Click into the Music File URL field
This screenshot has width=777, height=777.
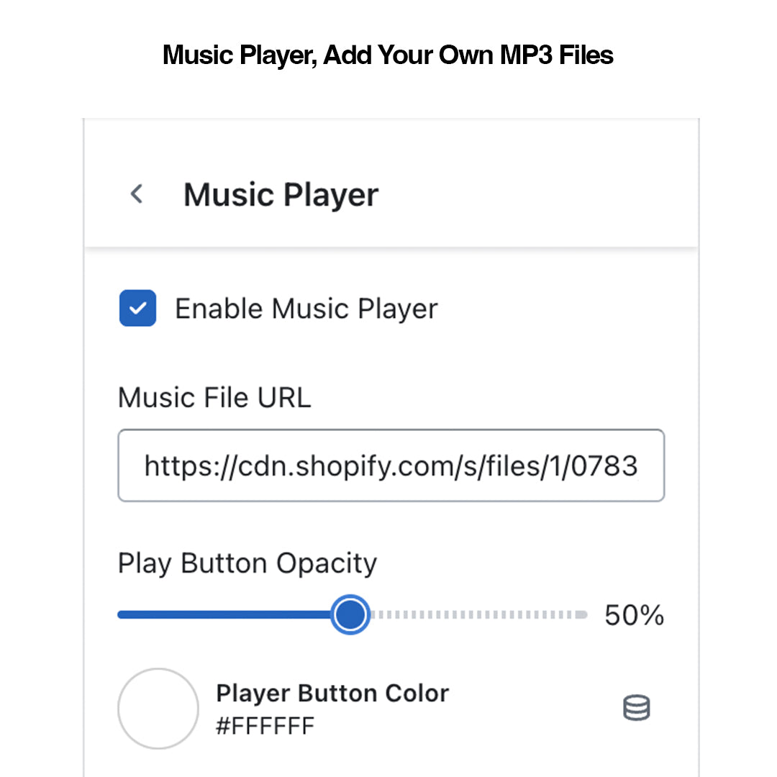(x=391, y=465)
